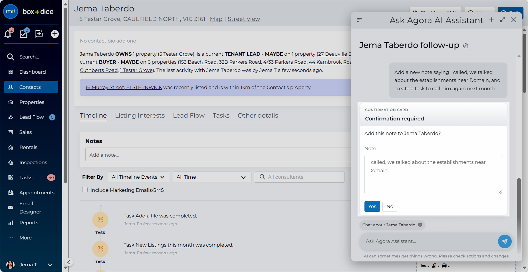
Task: Enable Include Marketing Emails/SMS checkbox
Action: 85,190
